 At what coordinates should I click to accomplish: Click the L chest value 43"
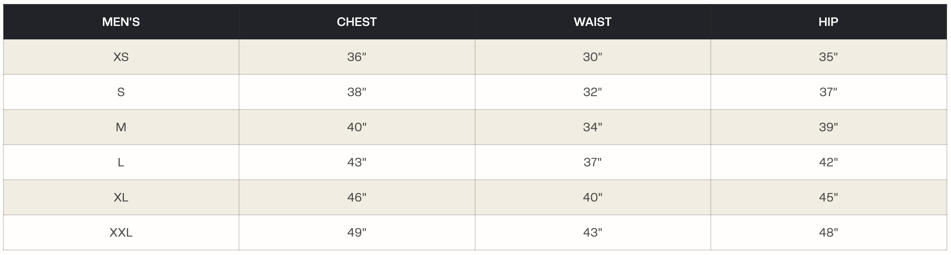[357, 162]
